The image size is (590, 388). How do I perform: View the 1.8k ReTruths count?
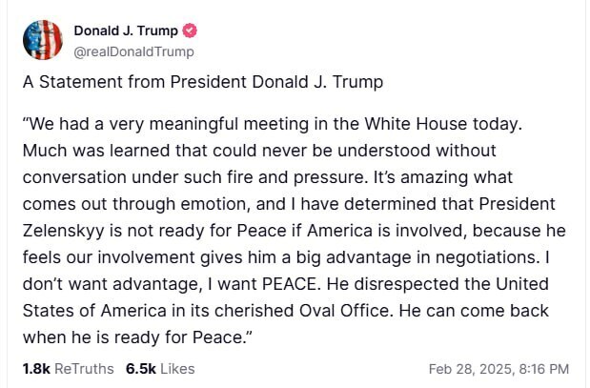(36, 369)
